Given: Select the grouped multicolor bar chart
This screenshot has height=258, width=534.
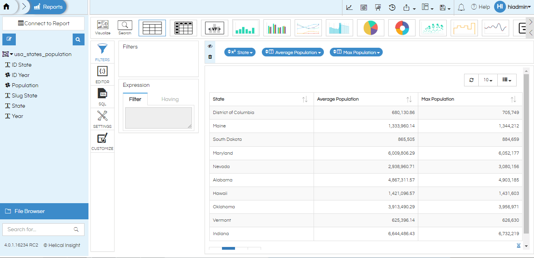Looking at the screenshot, I should click(277, 28).
